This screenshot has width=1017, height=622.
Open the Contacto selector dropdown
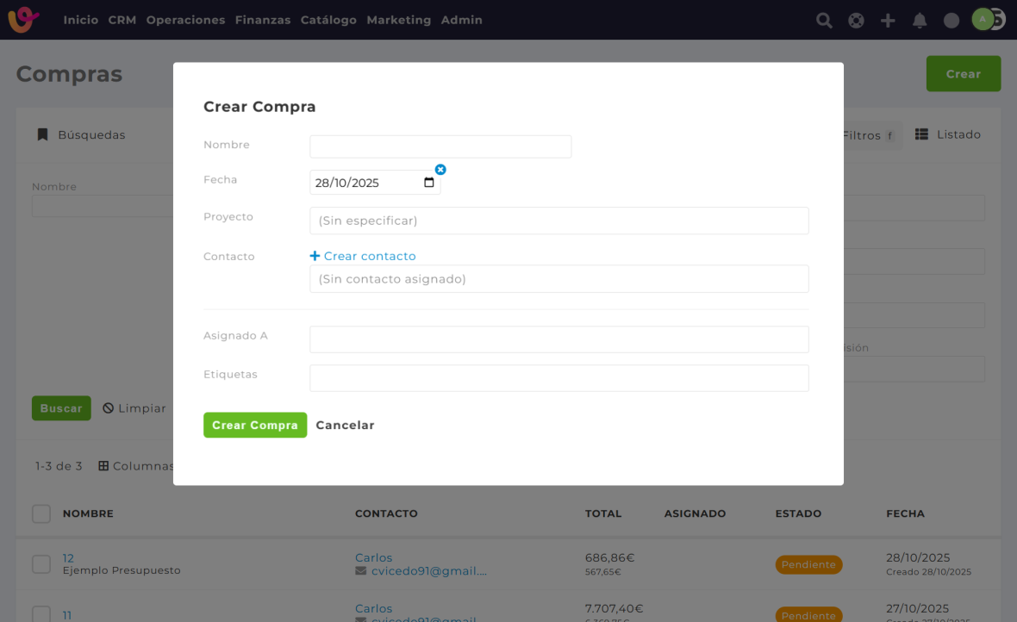(558, 279)
